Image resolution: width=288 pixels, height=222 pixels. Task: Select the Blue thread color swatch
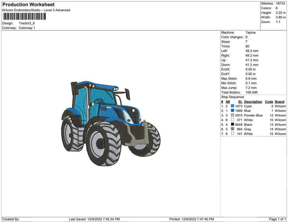[232, 111]
